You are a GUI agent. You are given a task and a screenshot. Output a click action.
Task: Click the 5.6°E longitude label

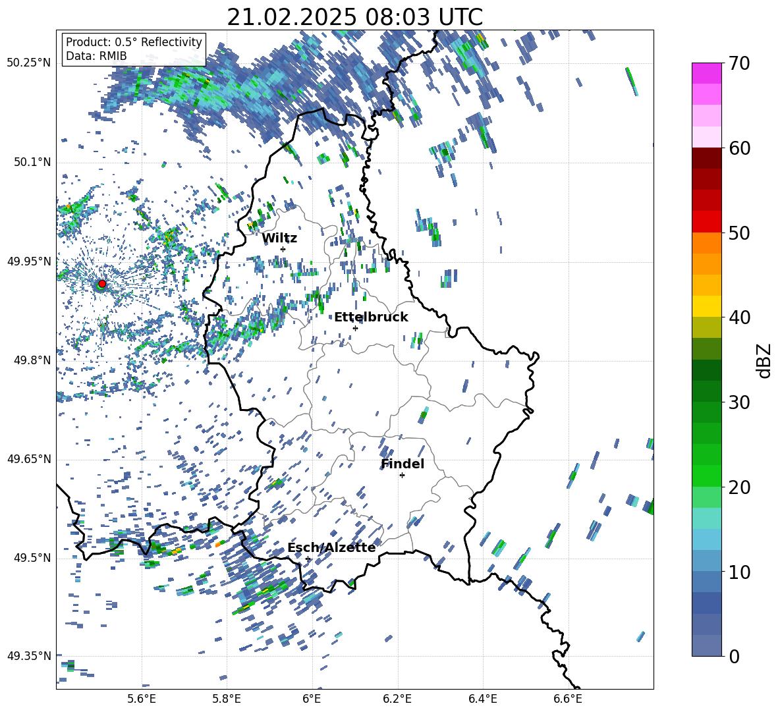click(142, 699)
